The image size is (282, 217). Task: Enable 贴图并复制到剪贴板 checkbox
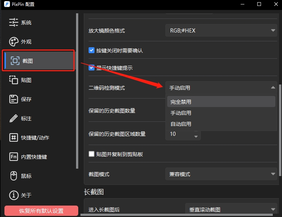(92, 154)
